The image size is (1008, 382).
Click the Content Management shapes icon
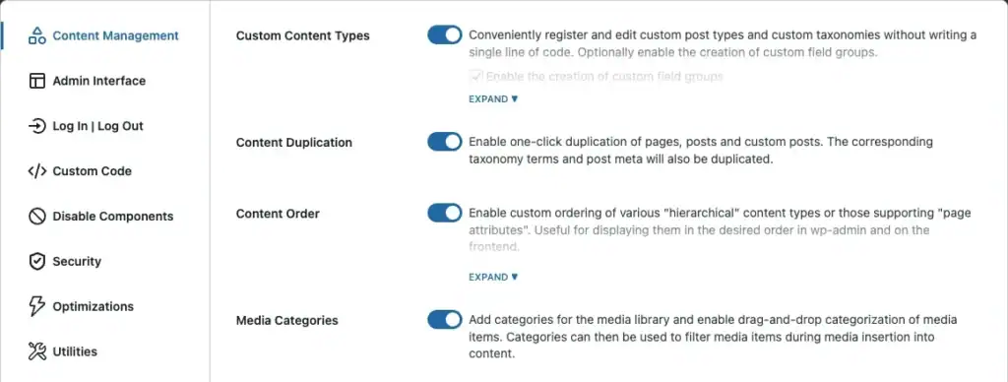(37, 36)
